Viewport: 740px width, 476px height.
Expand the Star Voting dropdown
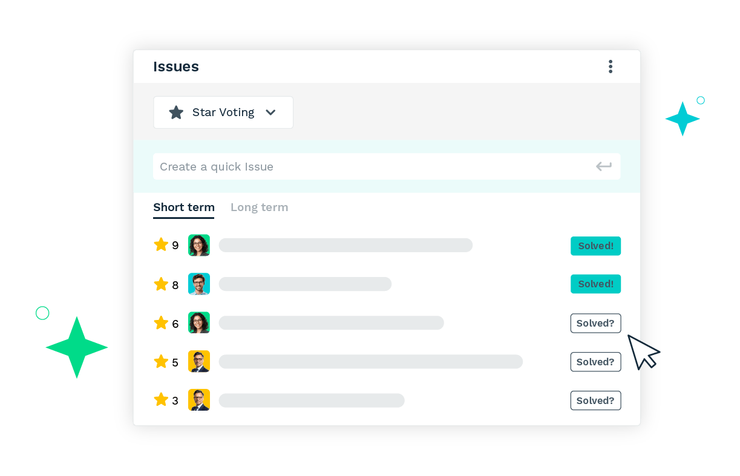click(223, 112)
